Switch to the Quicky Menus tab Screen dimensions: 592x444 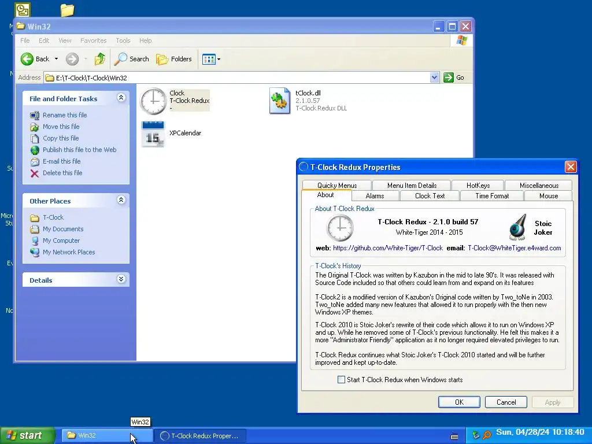coord(337,186)
